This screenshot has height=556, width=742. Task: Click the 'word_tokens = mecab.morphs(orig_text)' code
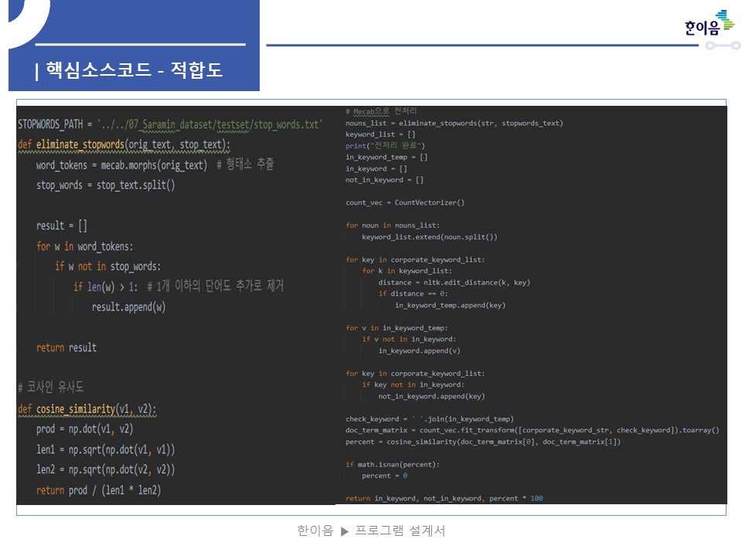pos(121,165)
